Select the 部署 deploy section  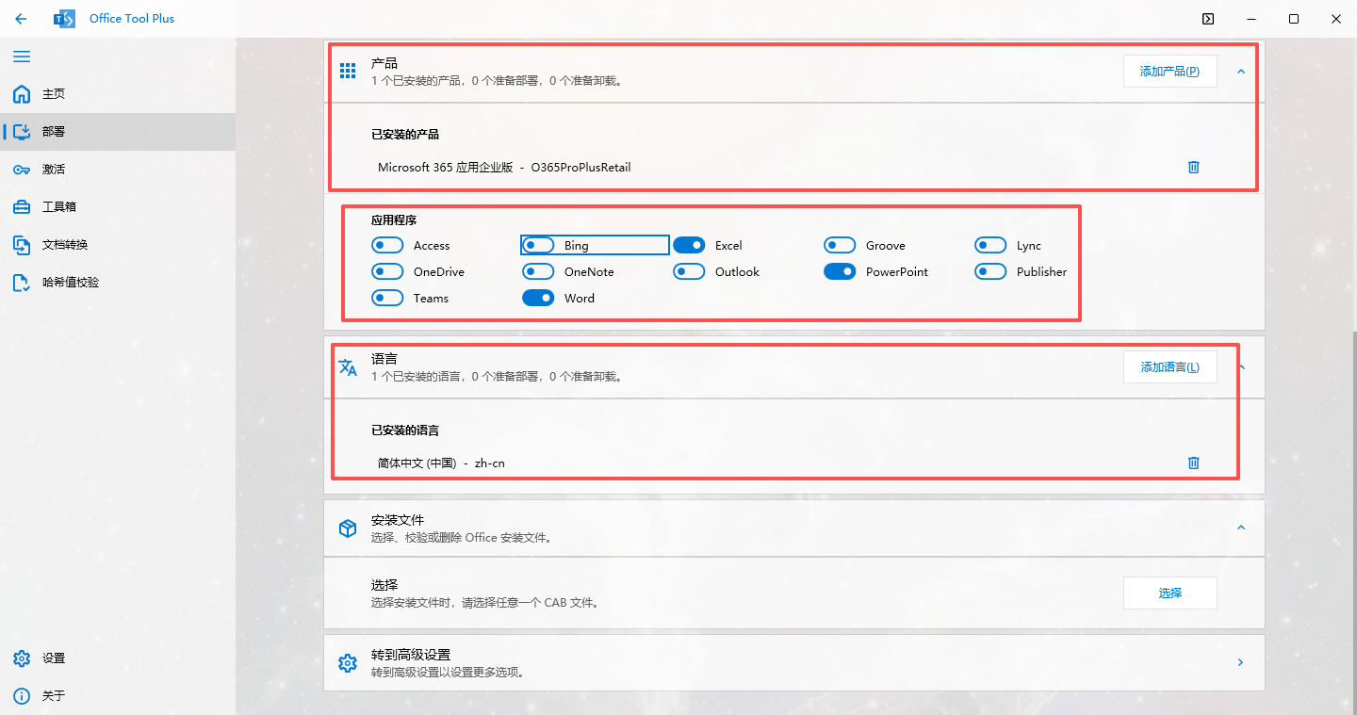118,132
